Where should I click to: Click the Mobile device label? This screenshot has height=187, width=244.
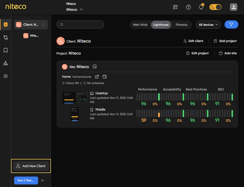(x=100, y=110)
